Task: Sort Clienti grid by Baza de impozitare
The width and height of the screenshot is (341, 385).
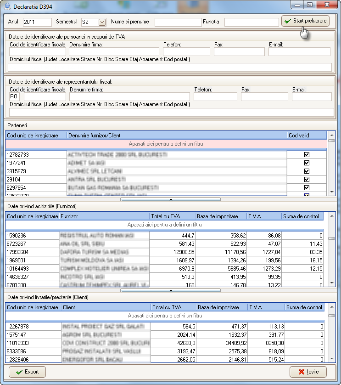Action: coord(220,307)
